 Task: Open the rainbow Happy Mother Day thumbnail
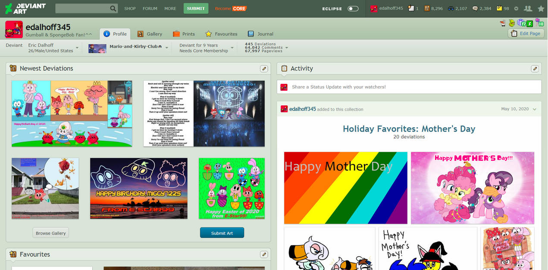[345, 188]
